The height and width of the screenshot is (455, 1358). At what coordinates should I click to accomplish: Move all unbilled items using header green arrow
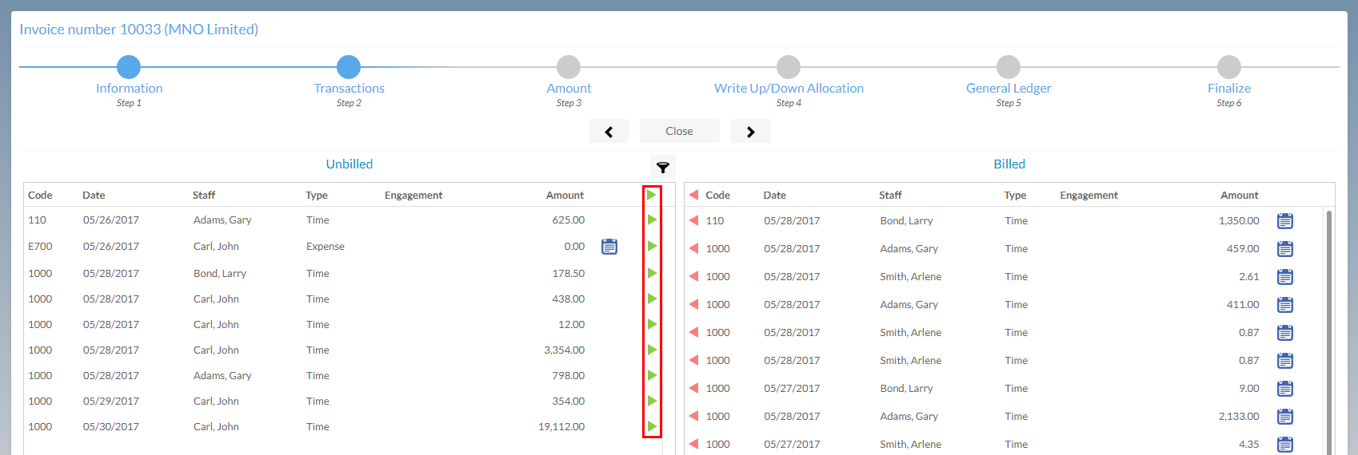(x=652, y=195)
